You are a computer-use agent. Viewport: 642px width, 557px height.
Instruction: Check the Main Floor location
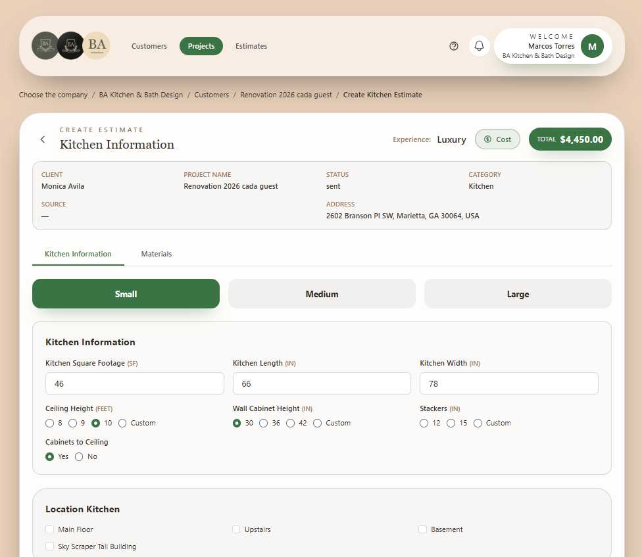click(49, 529)
